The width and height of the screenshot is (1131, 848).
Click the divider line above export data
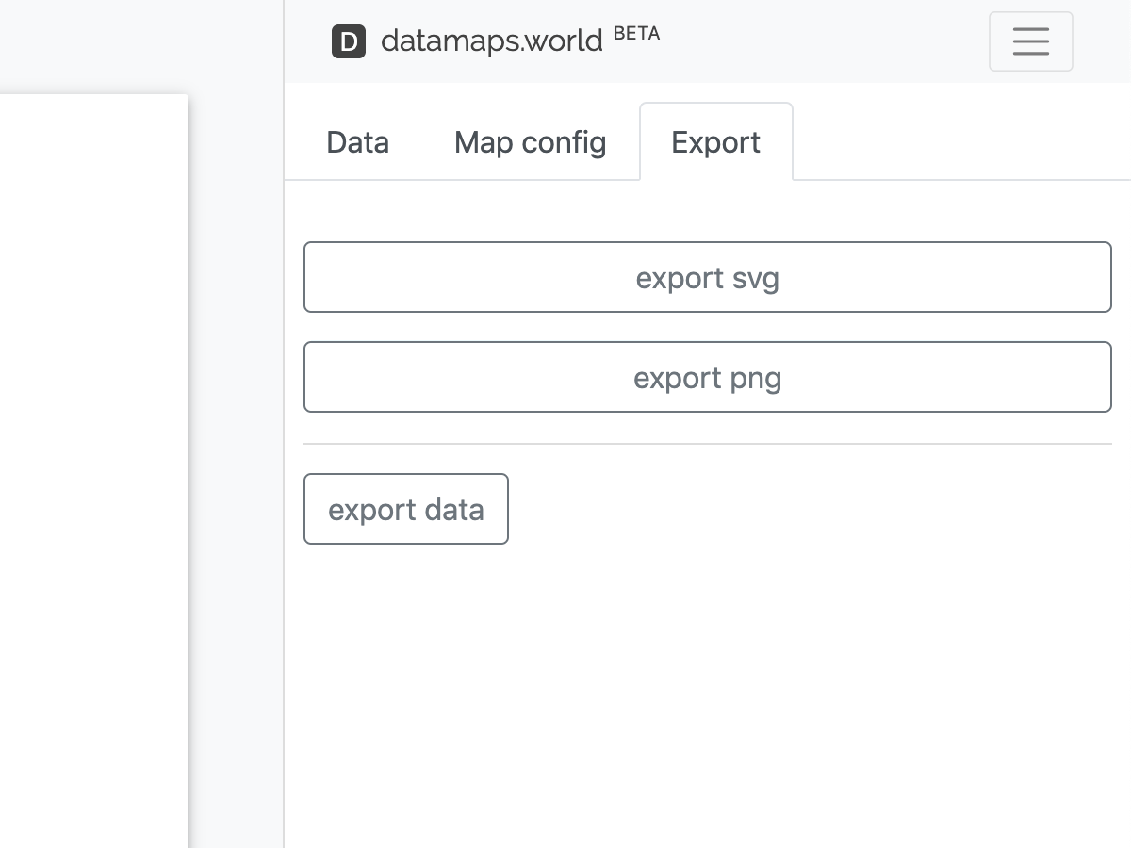tap(707, 444)
